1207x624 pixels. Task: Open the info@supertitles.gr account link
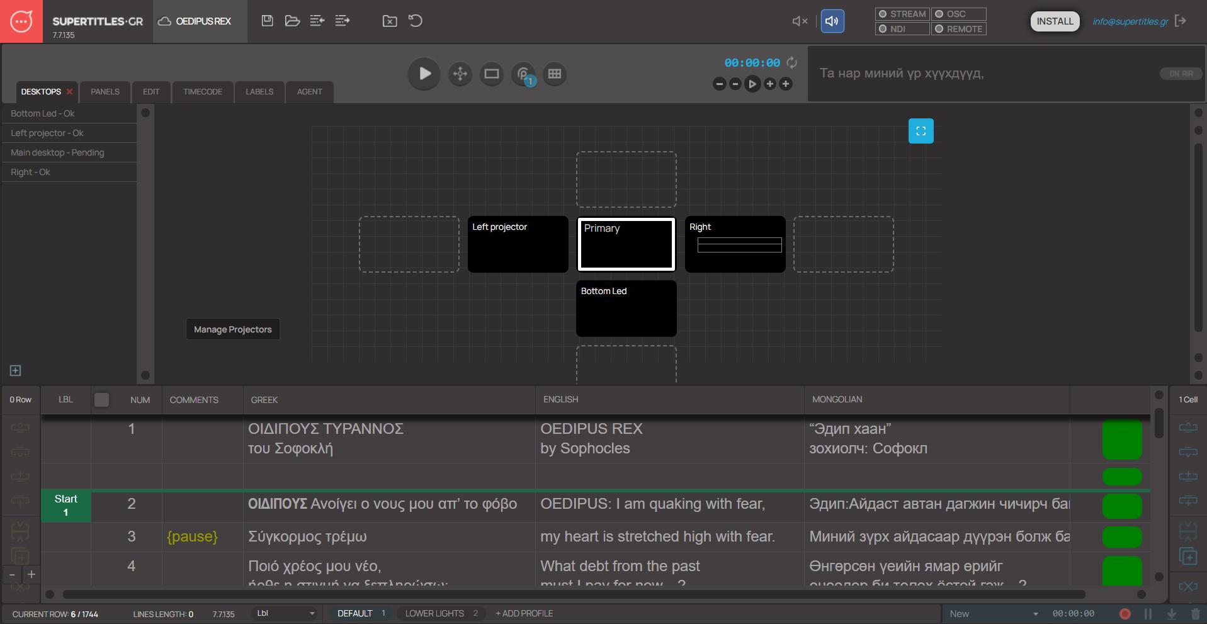coord(1130,21)
